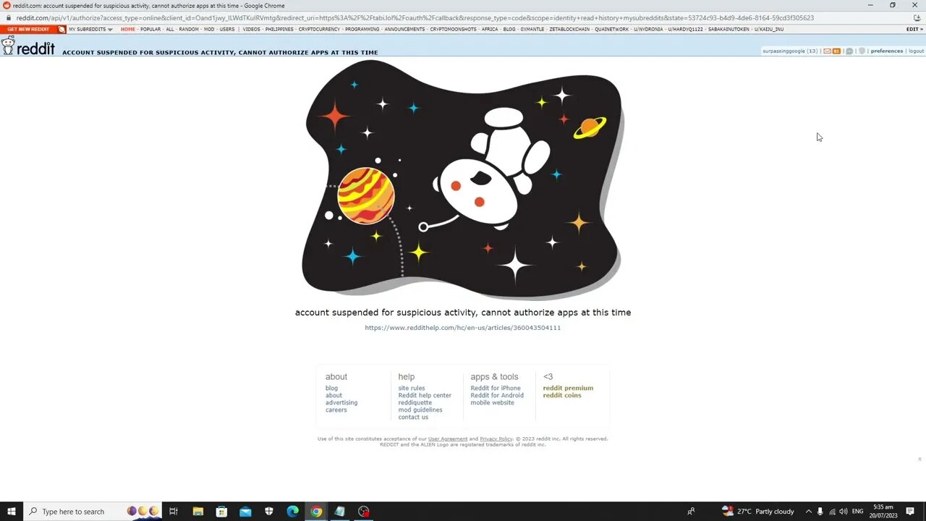Launch Microsoft Edge from the taskbar
This screenshot has width=926, height=521.
coord(292,512)
